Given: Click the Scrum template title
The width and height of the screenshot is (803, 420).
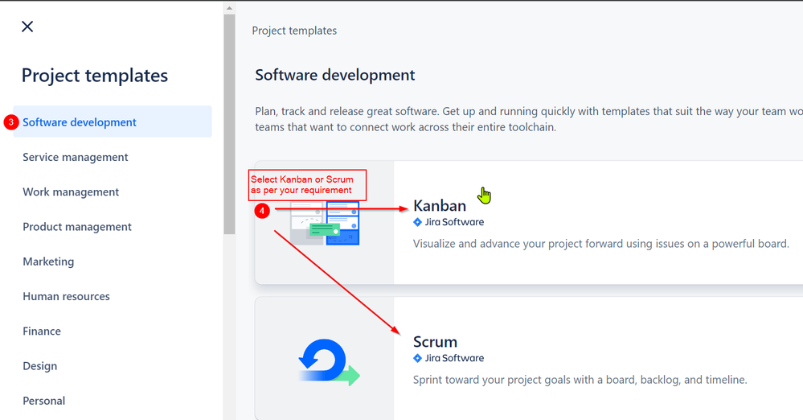Looking at the screenshot, I should click(x=435, y=341).
